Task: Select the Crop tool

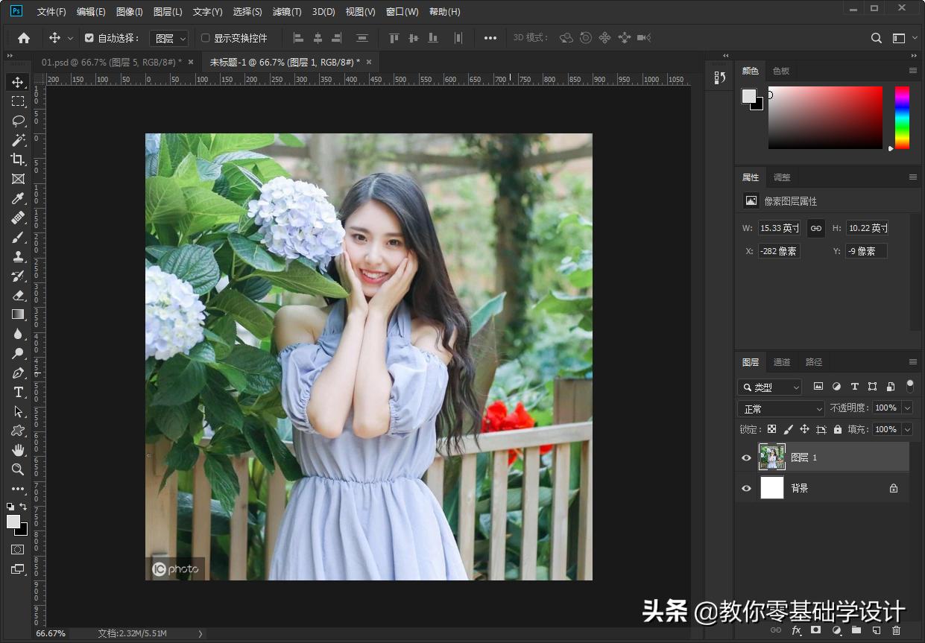Action: (18, 159)
